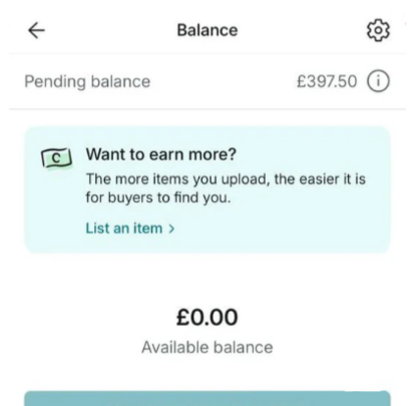Select the Pending balance label
408x406 pixels.
87,81
